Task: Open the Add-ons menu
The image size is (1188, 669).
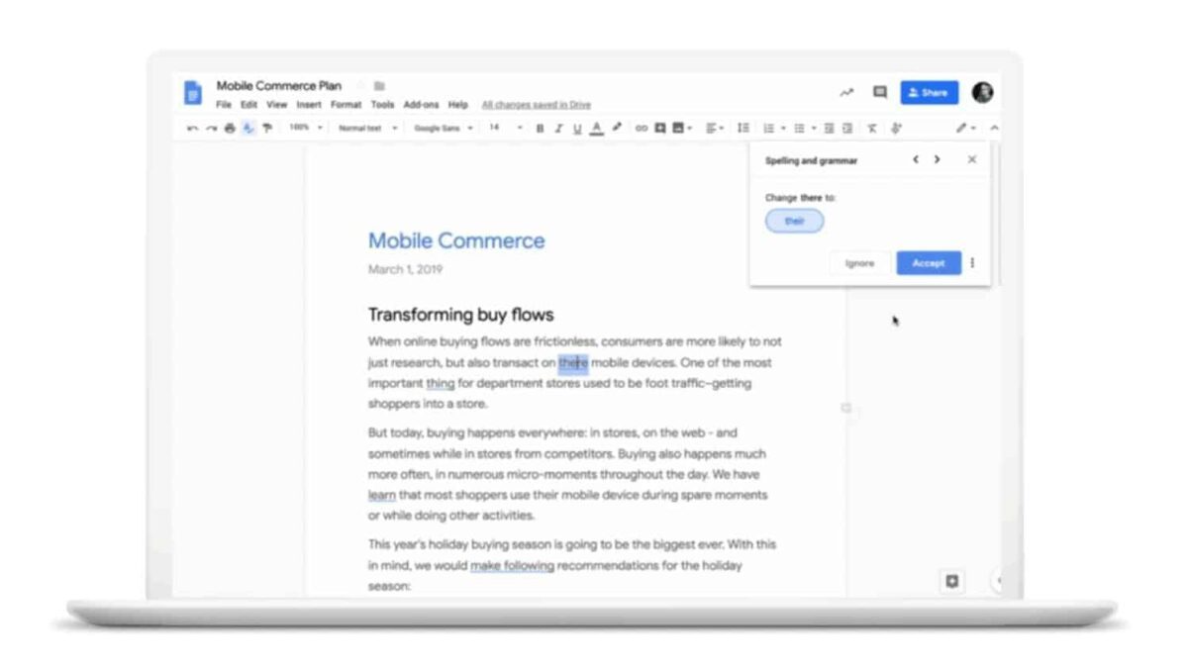Action: point(421,105)
